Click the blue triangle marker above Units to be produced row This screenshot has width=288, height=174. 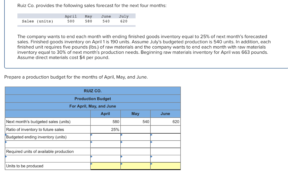tap(5, 156)
